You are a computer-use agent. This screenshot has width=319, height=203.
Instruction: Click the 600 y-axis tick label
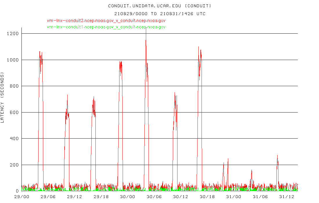[x=14, y=112]
